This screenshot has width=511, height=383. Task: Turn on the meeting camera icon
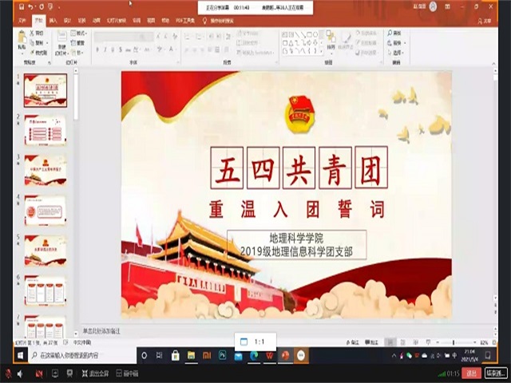39,373
